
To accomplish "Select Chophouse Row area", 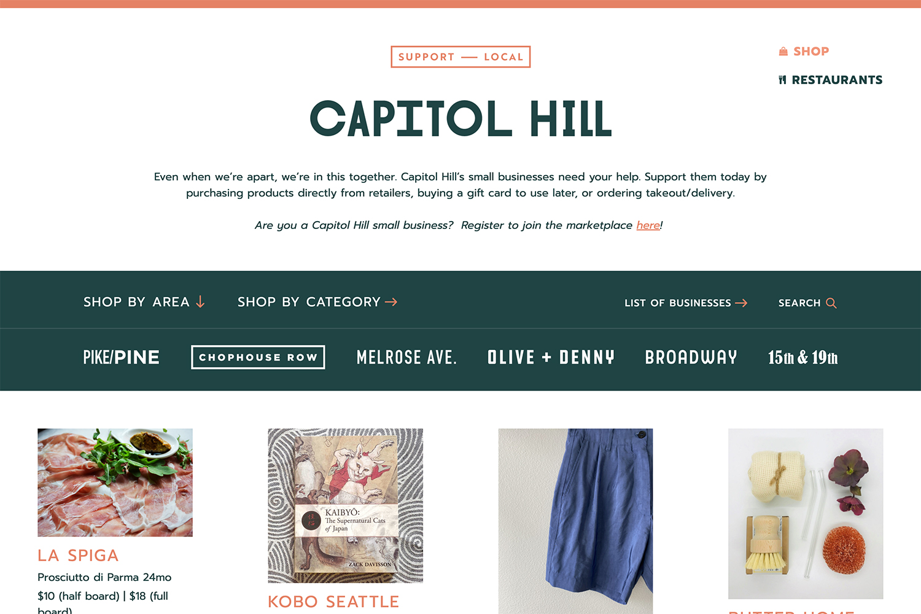I will tap(258, 357).
